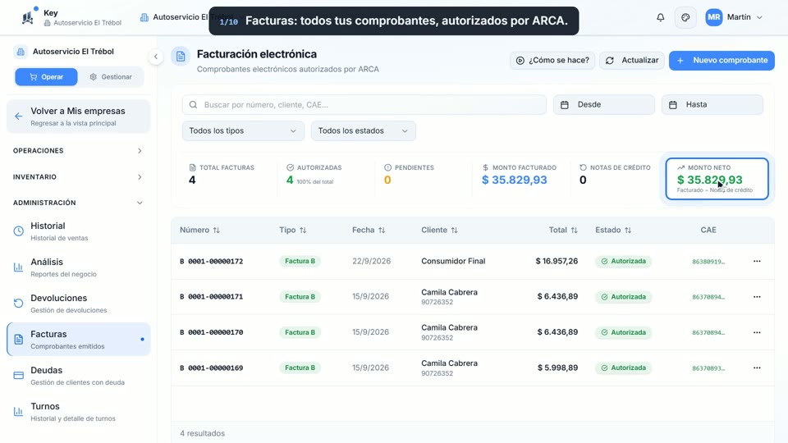The width and height of the screenshot is (788, 443).
Task: Sort by Cliente column
Action: [x=439, y=230]
